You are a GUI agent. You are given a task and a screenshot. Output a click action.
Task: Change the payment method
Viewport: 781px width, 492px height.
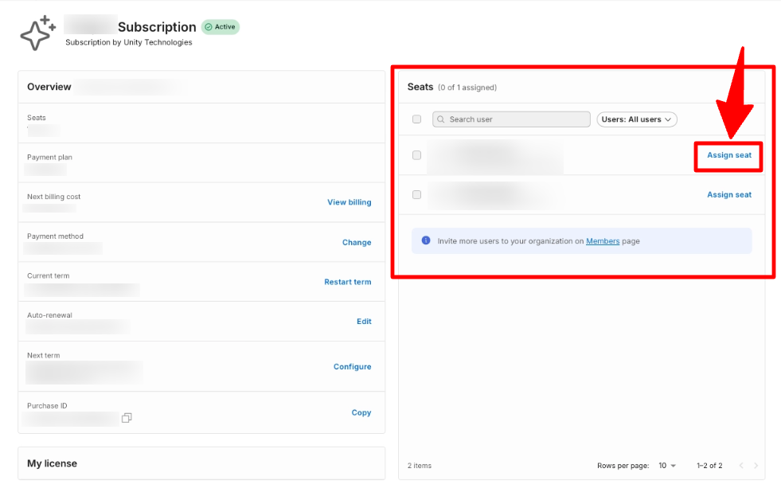(357, 243)
